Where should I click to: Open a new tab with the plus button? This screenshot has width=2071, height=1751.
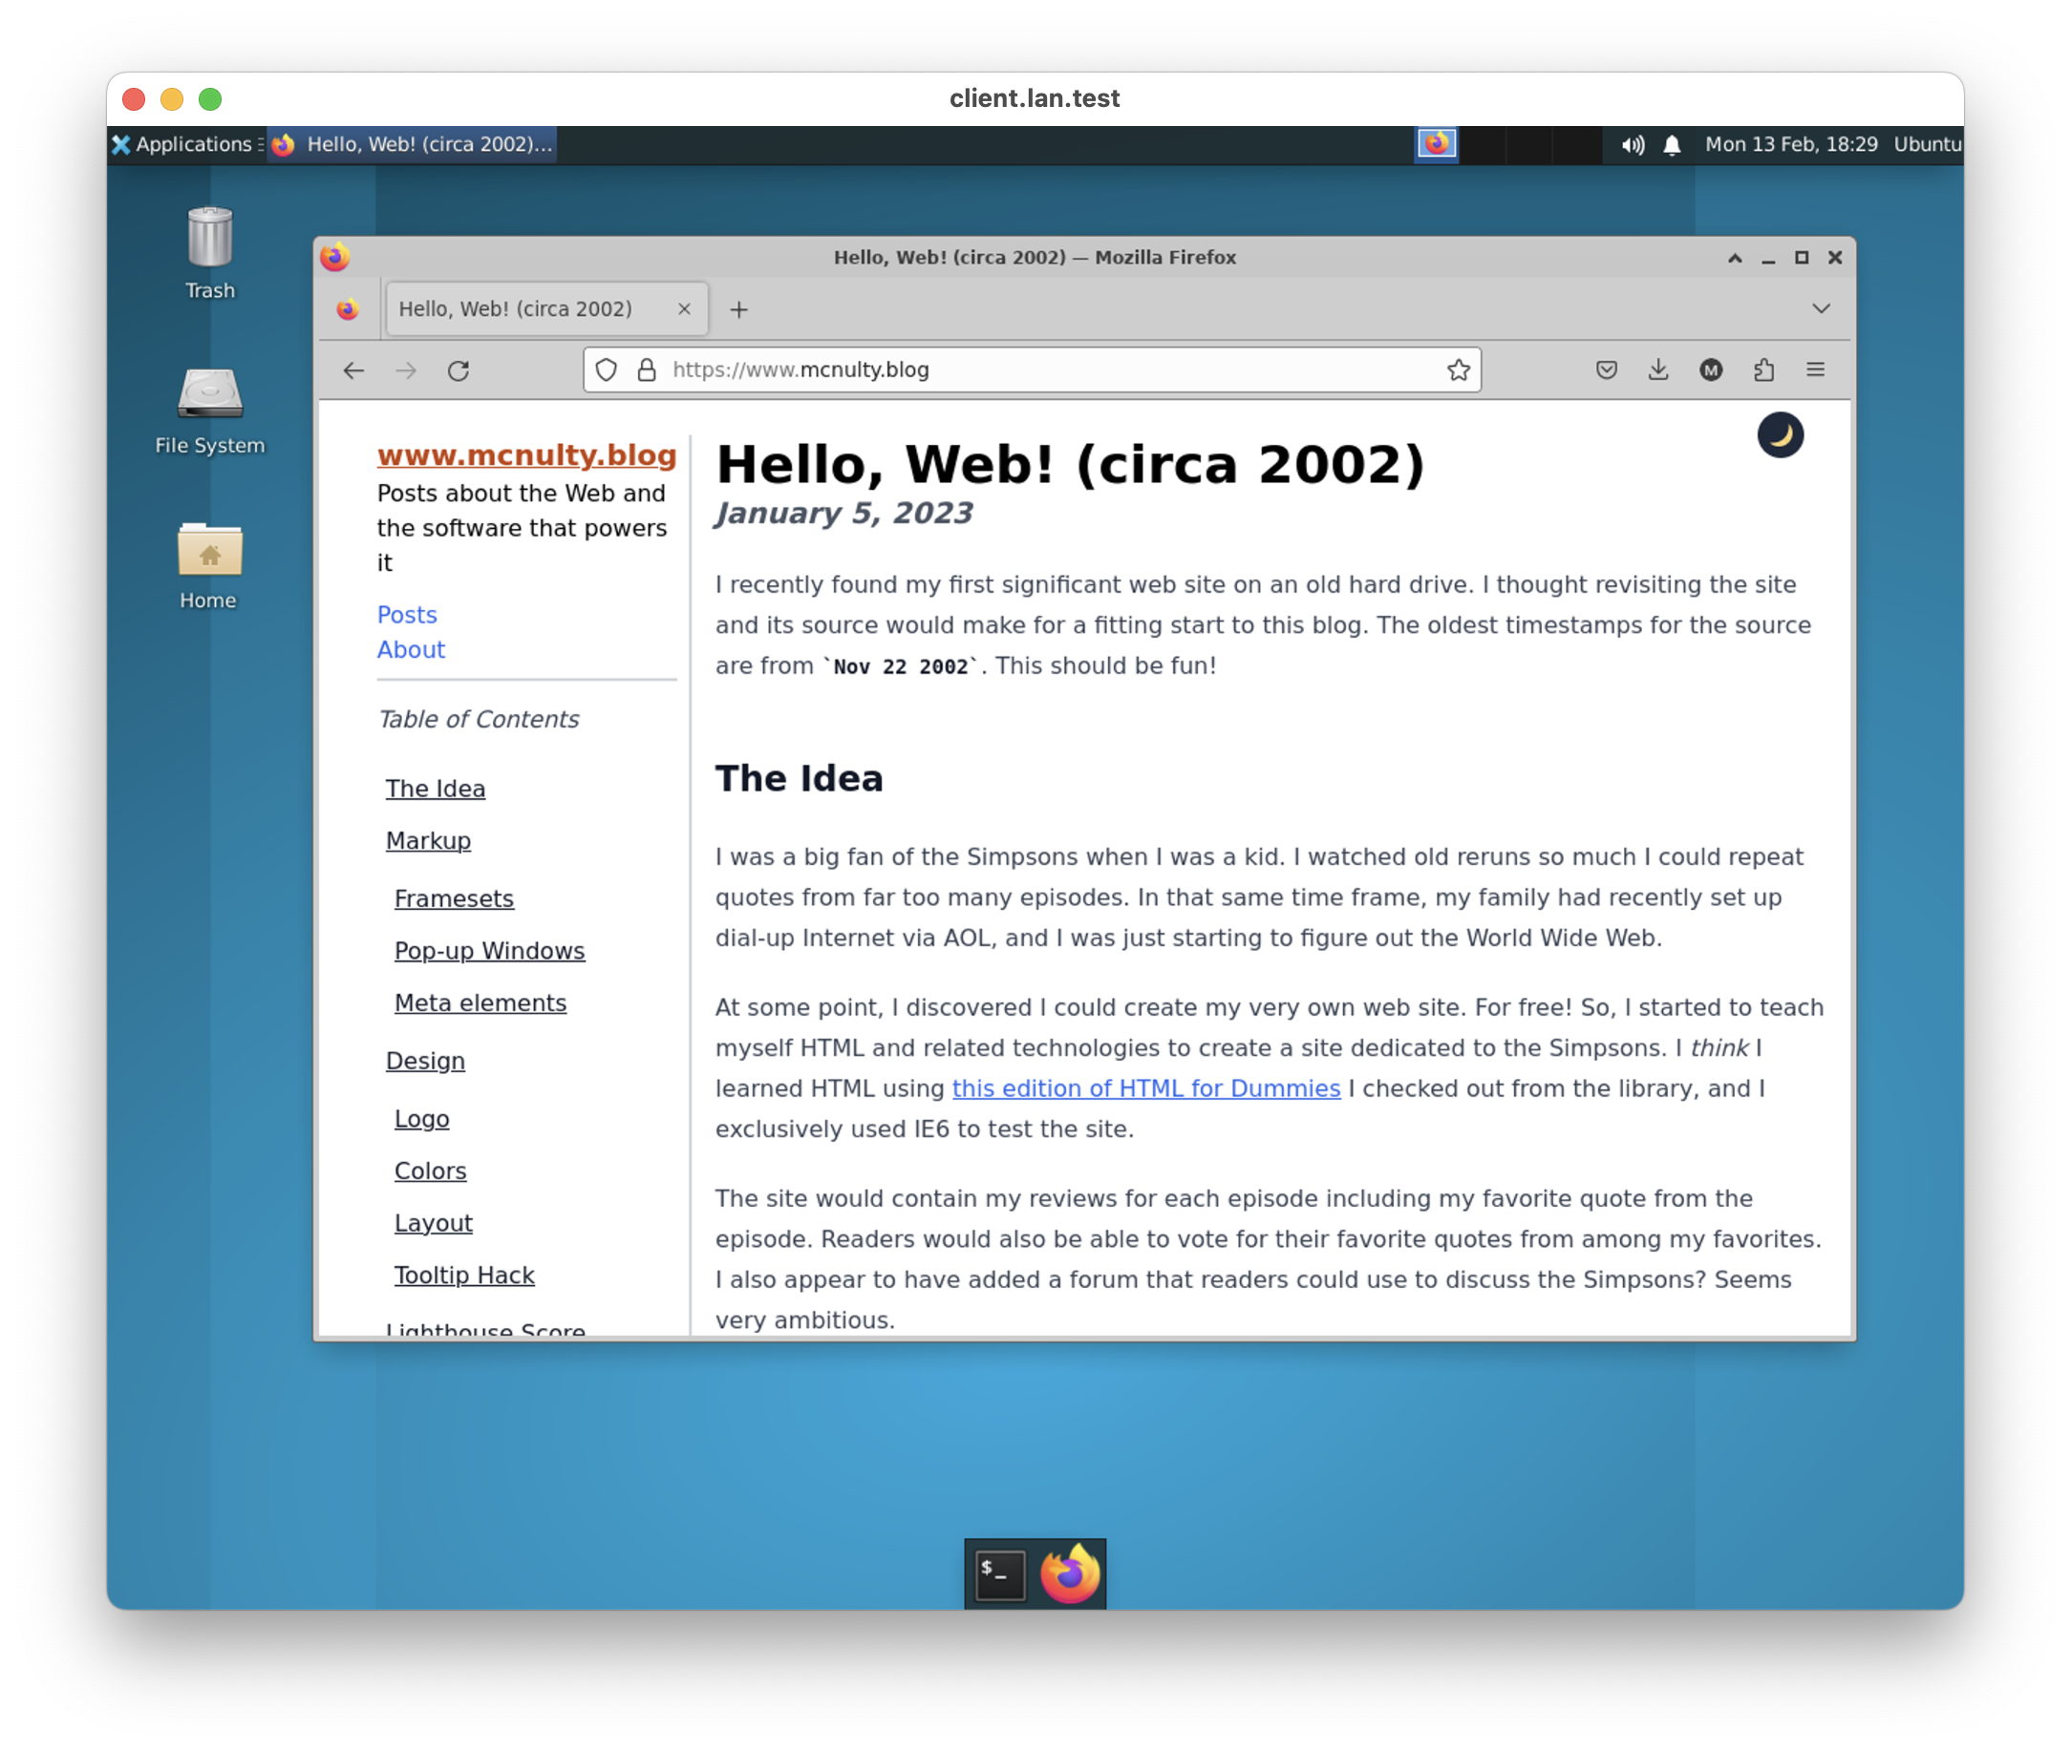tap(739, 309)
